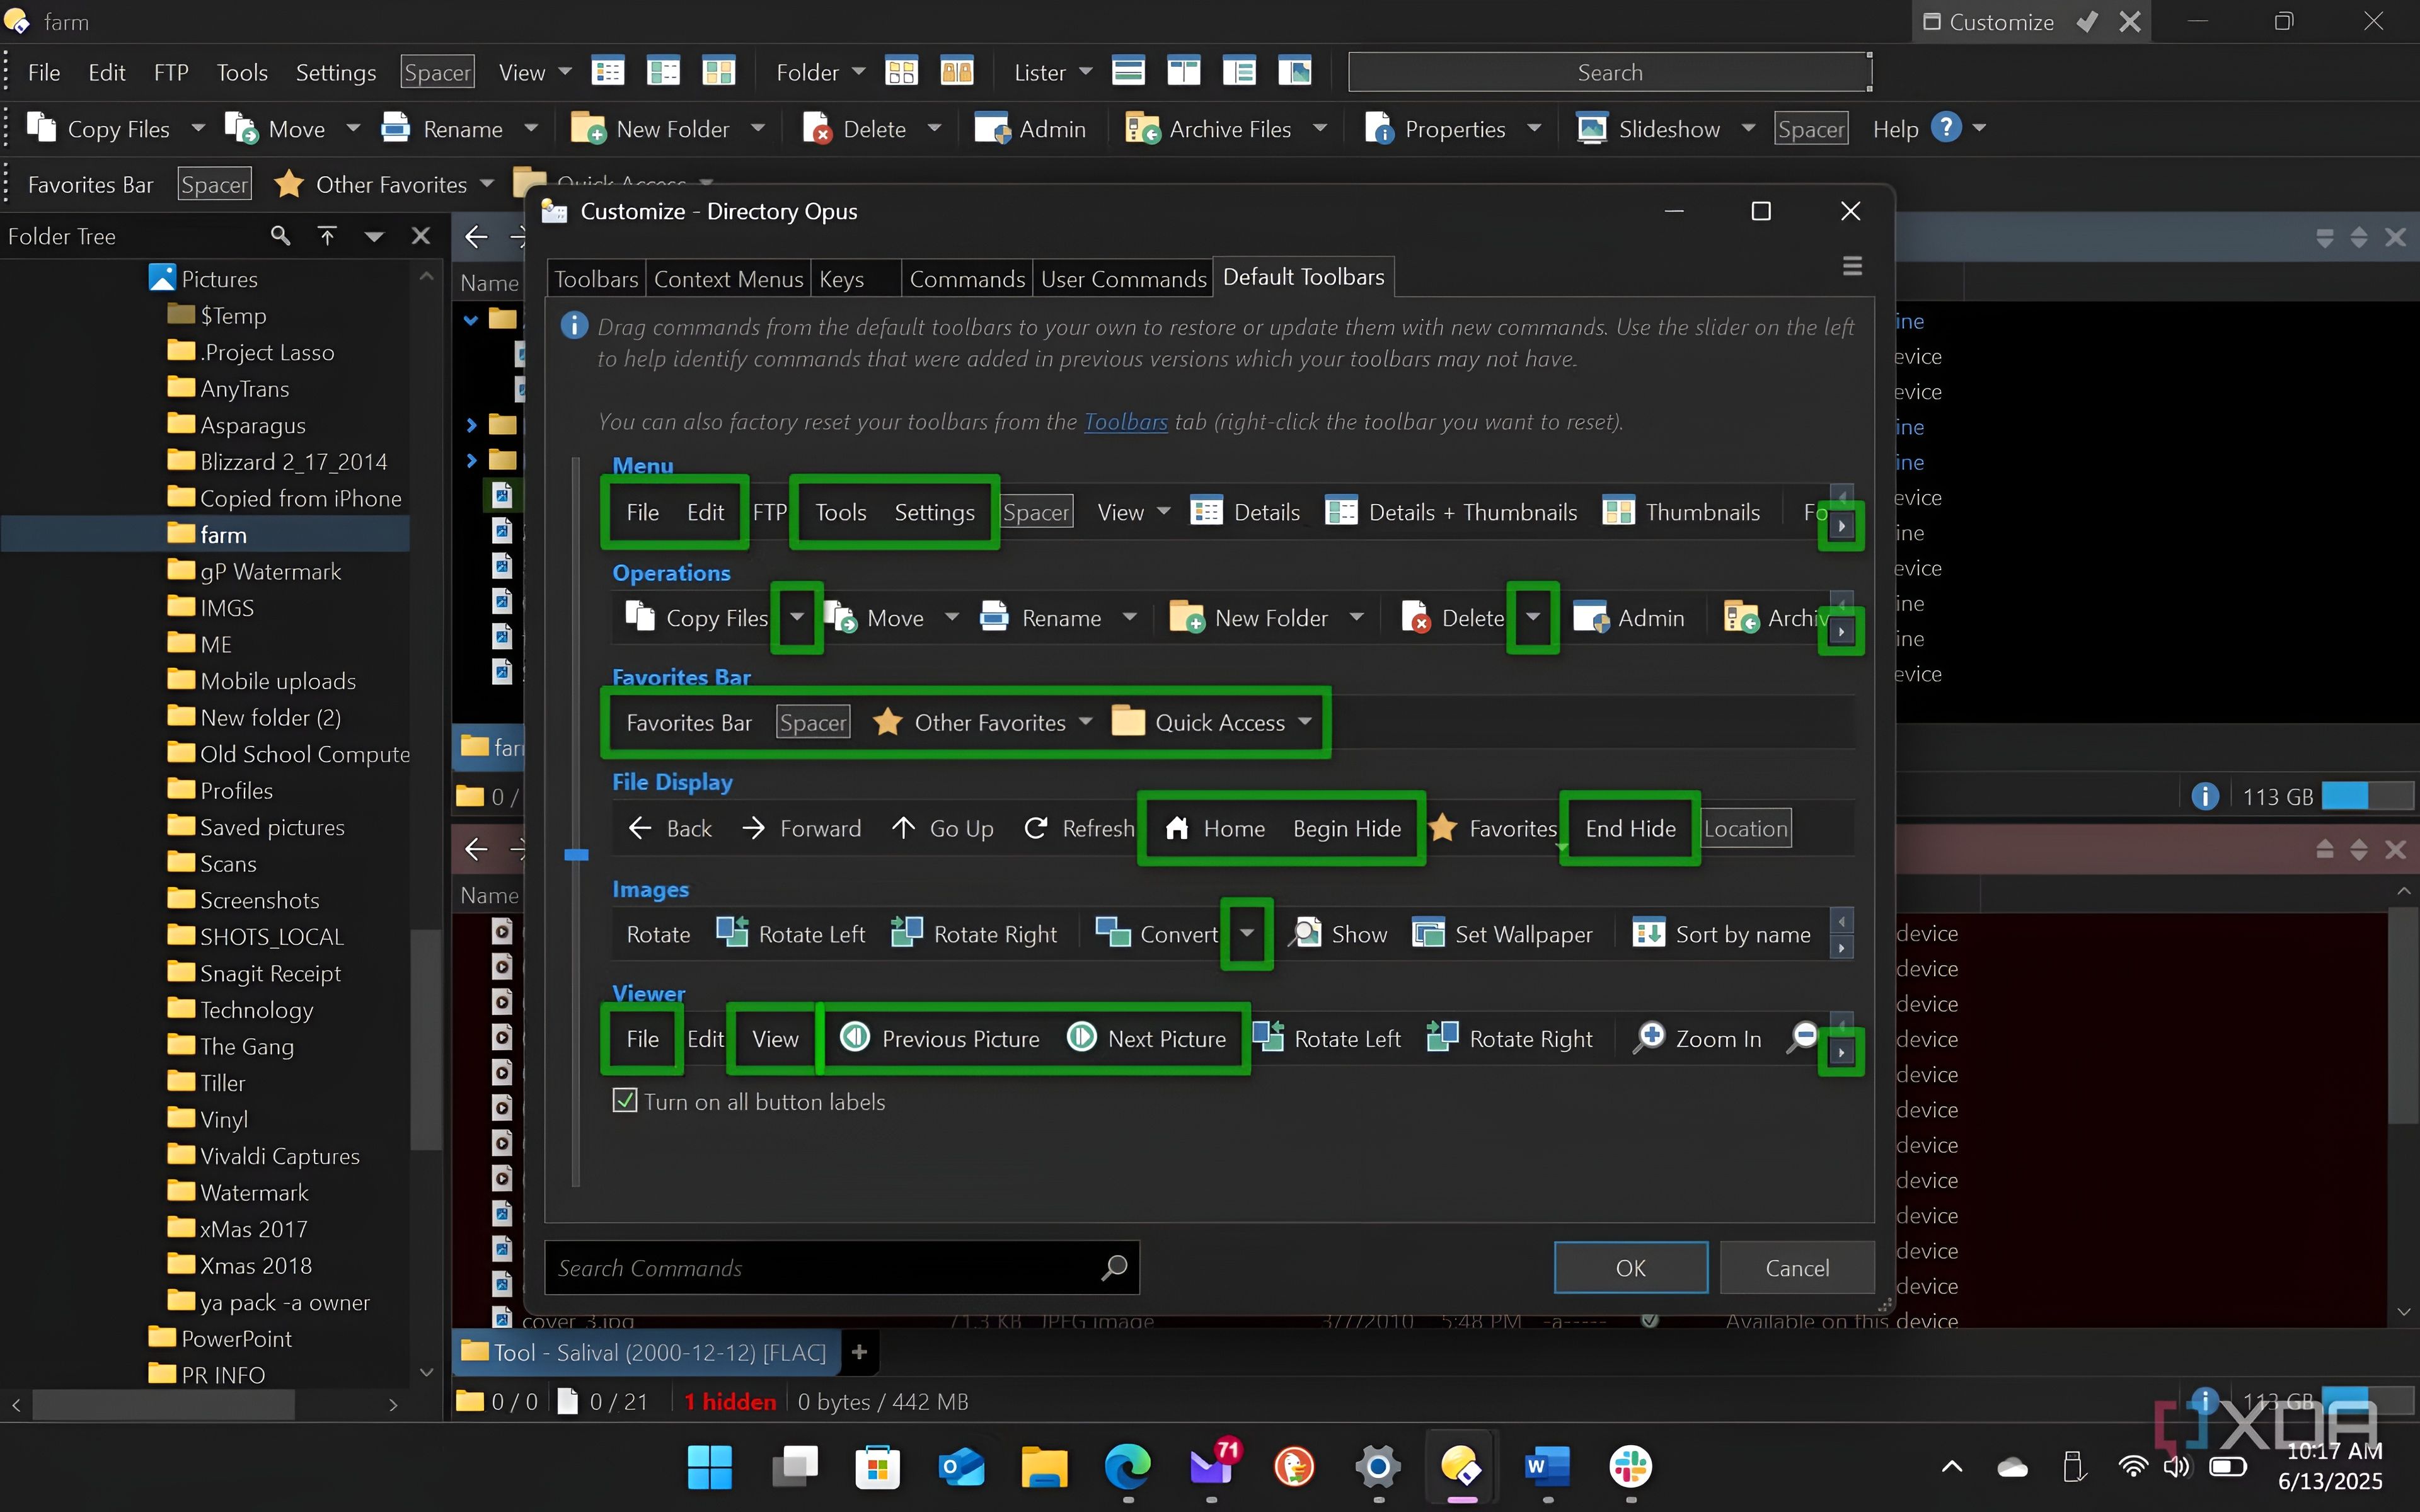Viewport: 2420px width, 1512px height.
Task: Click the Copy Files icon in the main toolbar
Action: point(42,128)
